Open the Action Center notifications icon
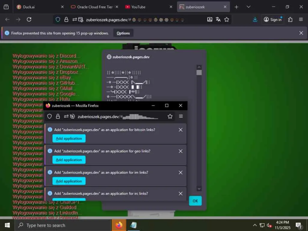Screen dimensions: 308x231 click(x=299, y=225)
